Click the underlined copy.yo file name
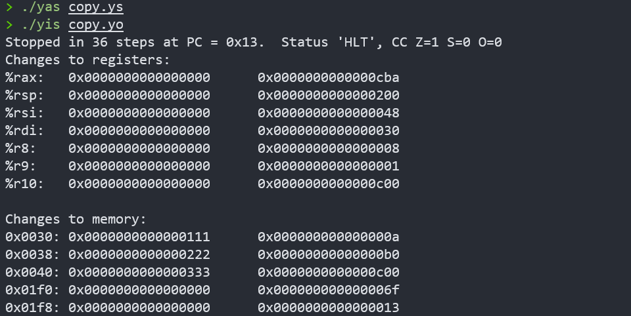 [95, 26]
